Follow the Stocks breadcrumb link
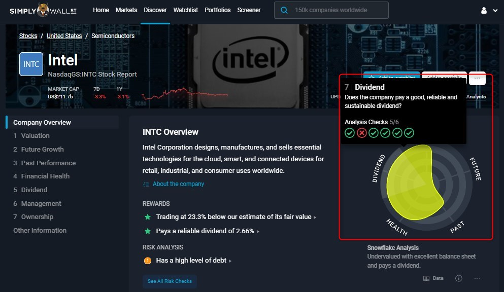Image resolution: width=504 pixels, height=292 pixels. (x=28, y=36)
